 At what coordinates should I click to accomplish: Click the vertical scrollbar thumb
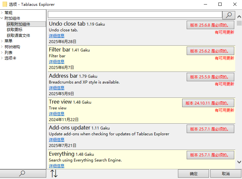click(x=239, y=23)
